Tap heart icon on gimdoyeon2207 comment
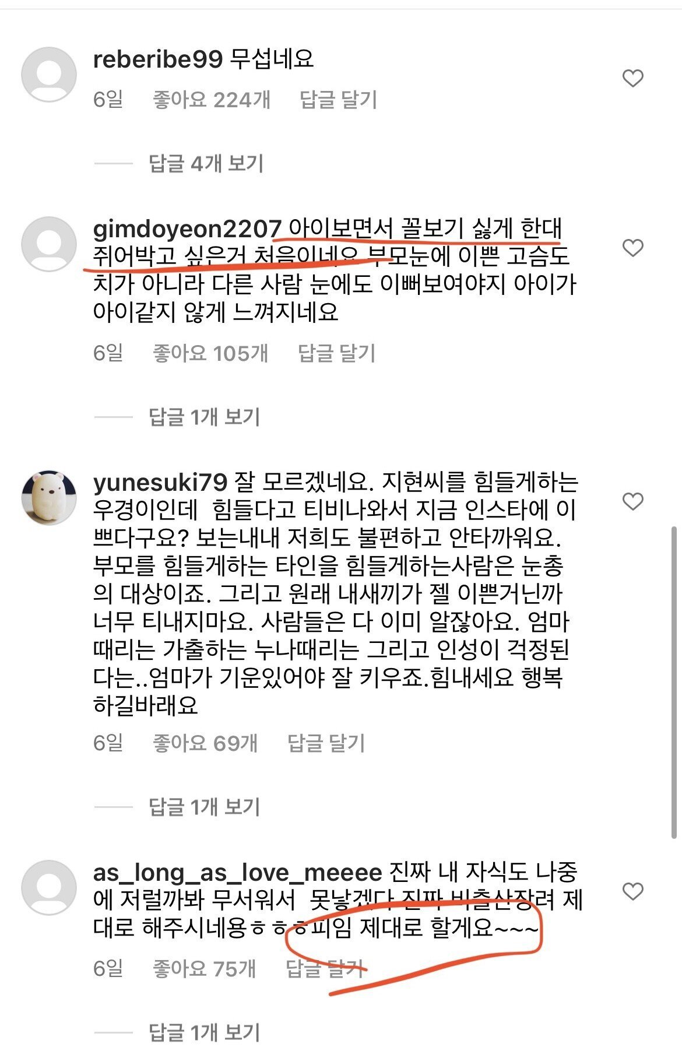682x1058 pixels. 632,248
